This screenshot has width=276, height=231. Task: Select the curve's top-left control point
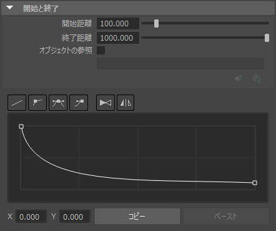pos(21,126)
